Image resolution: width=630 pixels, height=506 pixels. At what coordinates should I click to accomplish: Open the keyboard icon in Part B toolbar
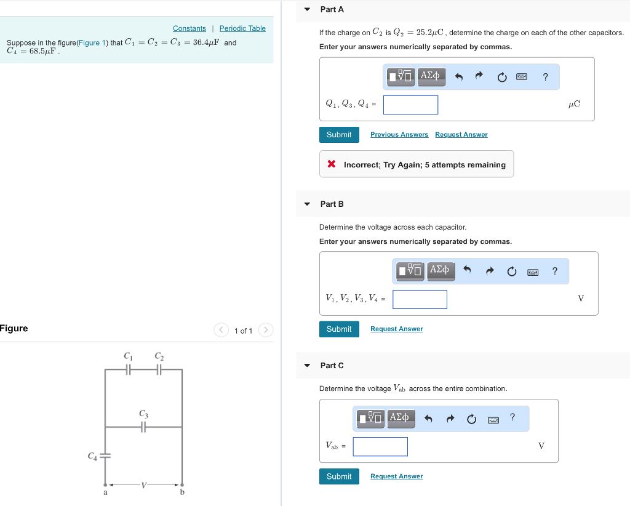pos(533,271)
